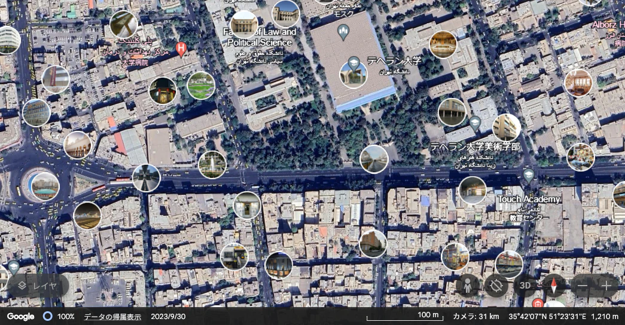Screen dimensions: 625x325
Task: Switch the map to 3D view
Action: click(525, 286)
